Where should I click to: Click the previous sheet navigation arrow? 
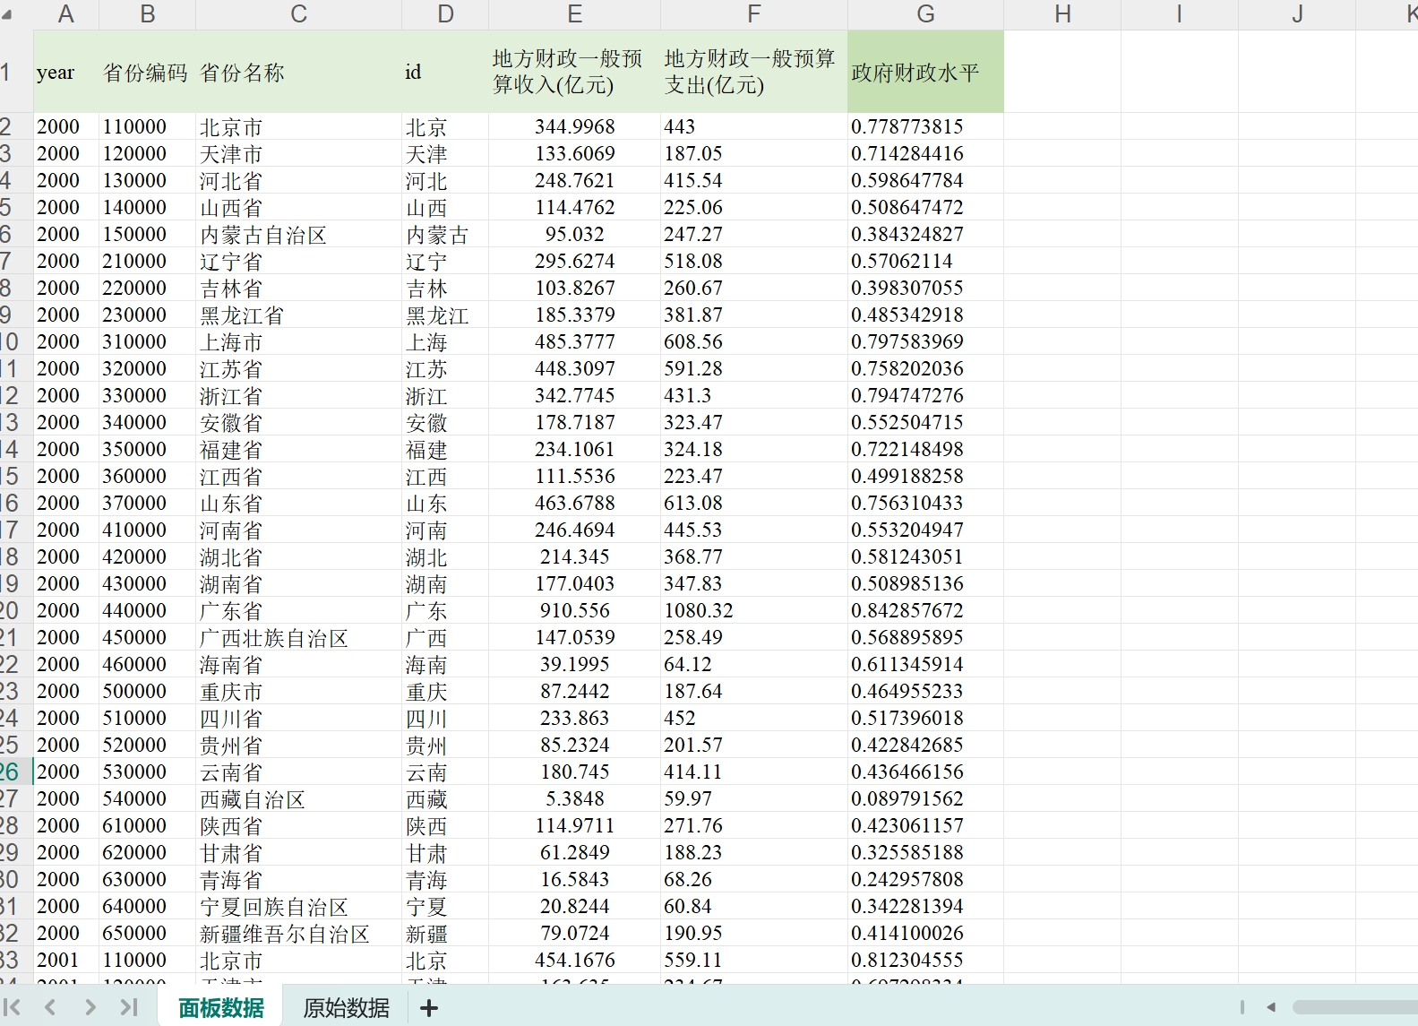(51, 1007)
